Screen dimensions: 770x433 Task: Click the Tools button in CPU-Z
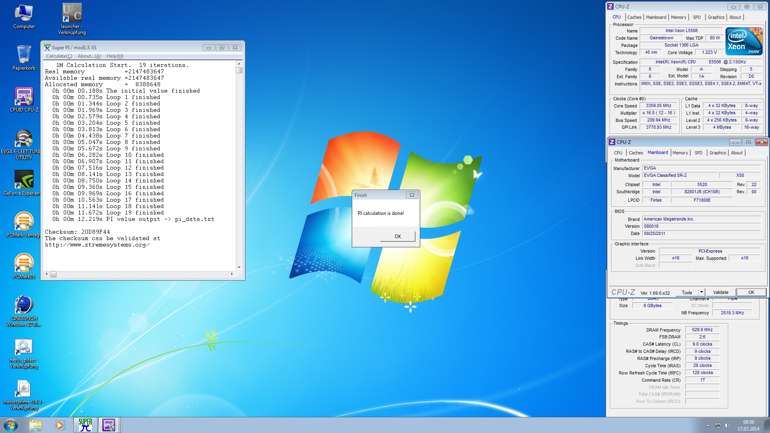click(687, 292)
